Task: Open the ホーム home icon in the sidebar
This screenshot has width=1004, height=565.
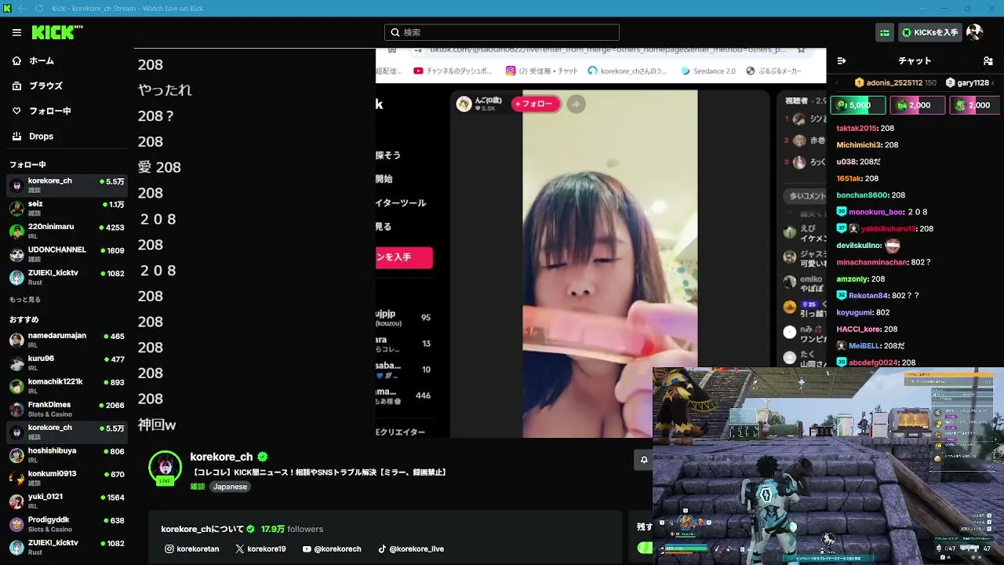Action: tap(16, 60)
